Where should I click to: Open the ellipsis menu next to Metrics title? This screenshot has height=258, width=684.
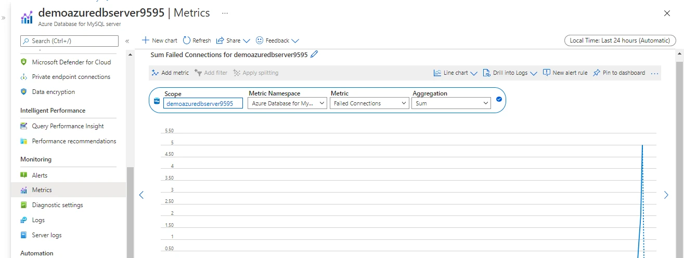225,12
